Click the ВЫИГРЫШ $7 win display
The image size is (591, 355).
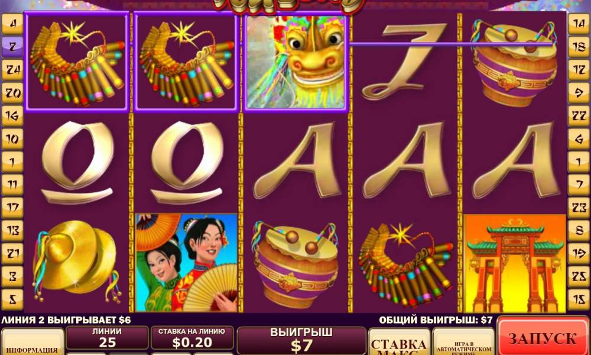click(x=301, y=341)
